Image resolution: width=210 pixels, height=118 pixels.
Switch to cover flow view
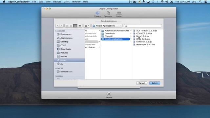(x=80, y=26)
